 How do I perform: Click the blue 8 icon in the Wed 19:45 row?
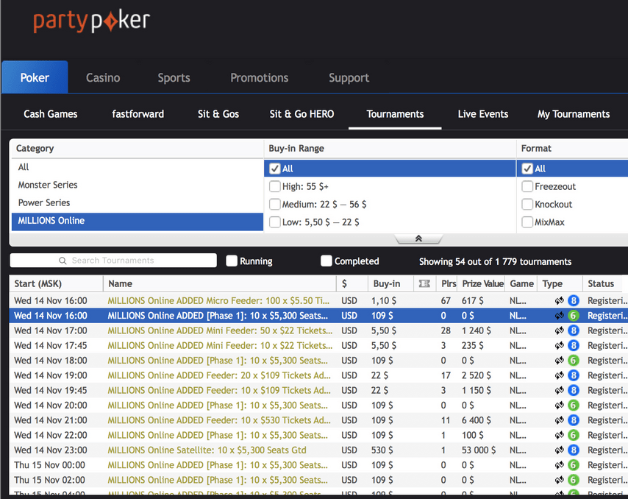coord(573,390)
